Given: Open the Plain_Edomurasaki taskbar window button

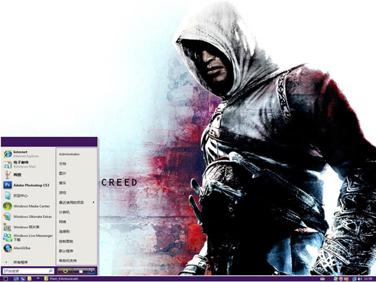Looking at the screenshot, I should (61, 278).
